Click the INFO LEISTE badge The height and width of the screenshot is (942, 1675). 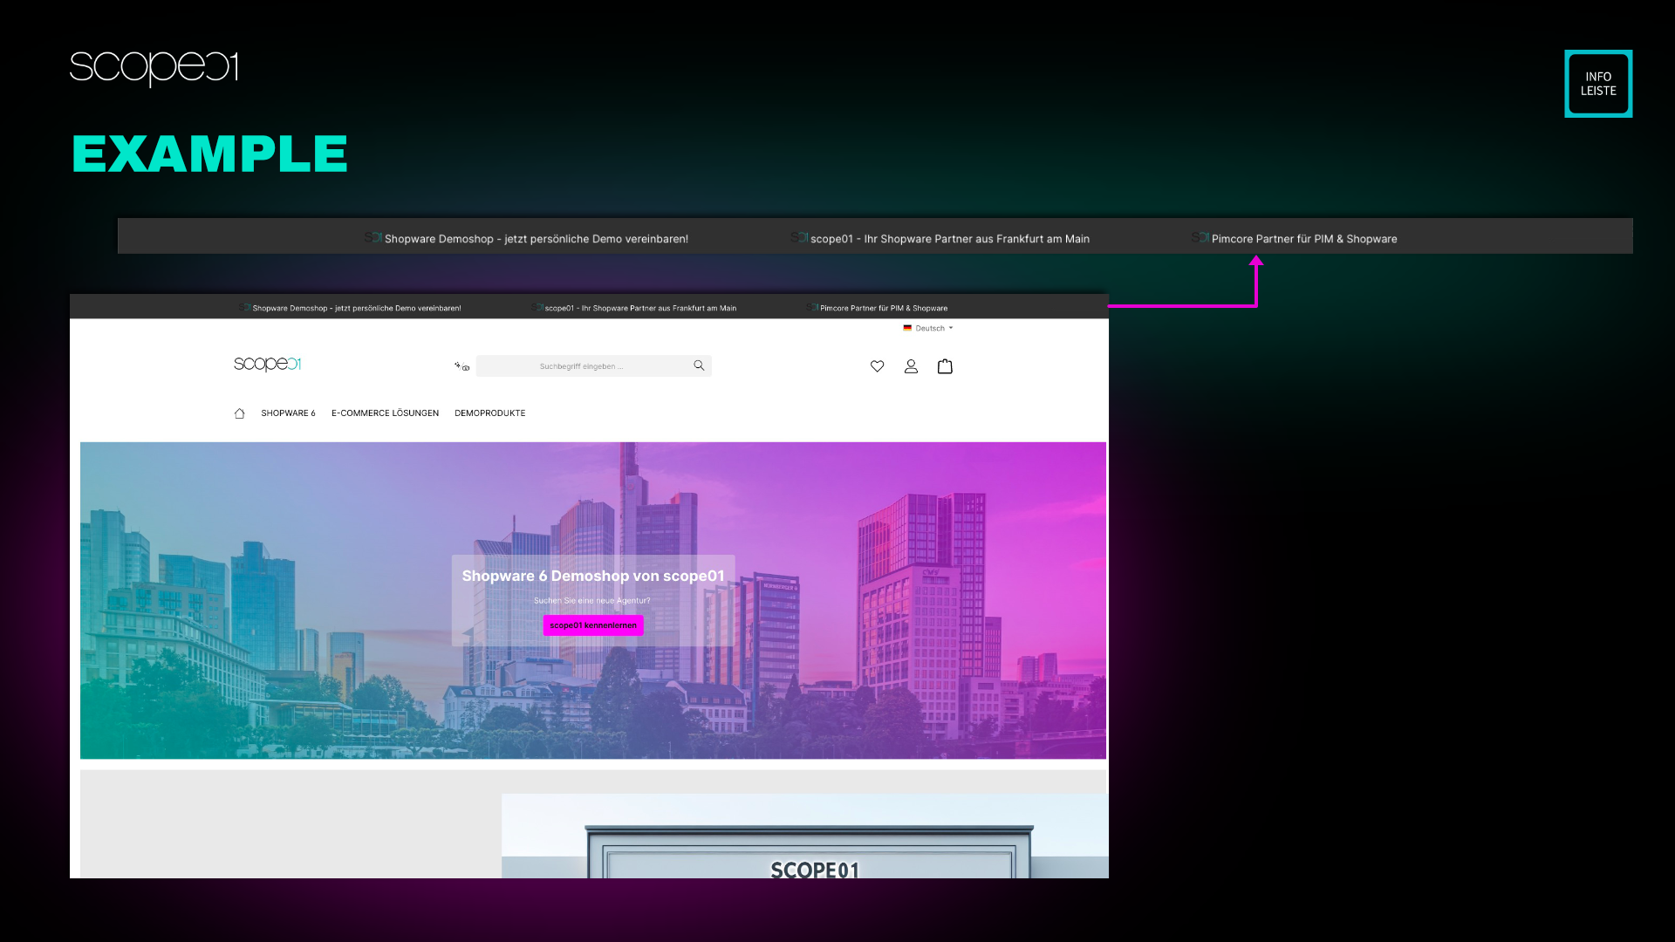(x=1598, y=83)
